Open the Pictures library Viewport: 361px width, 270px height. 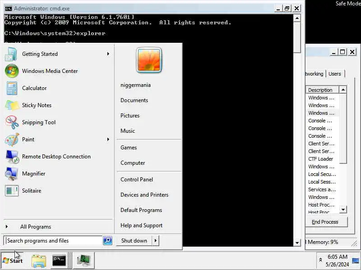point(130,116)
